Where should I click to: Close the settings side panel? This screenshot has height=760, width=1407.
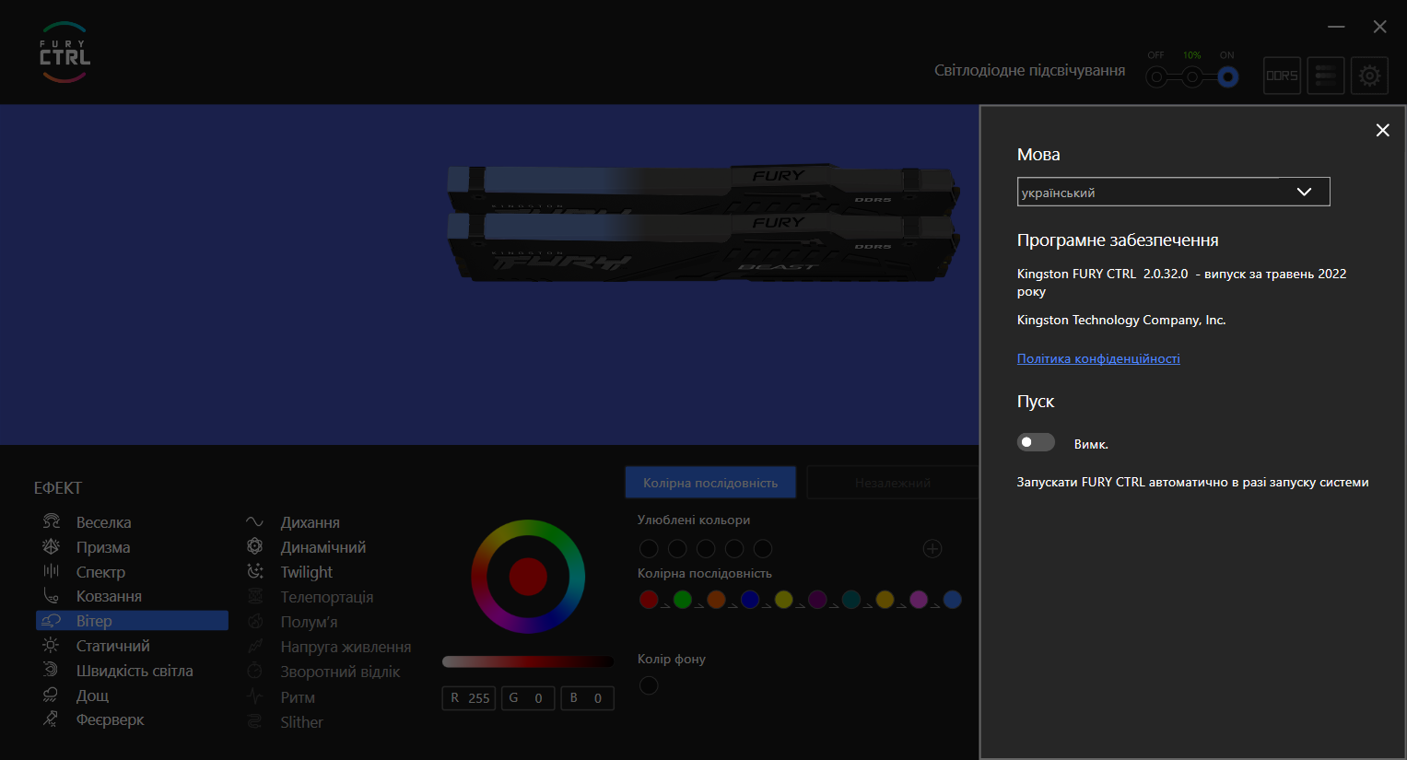point(1382,131)
